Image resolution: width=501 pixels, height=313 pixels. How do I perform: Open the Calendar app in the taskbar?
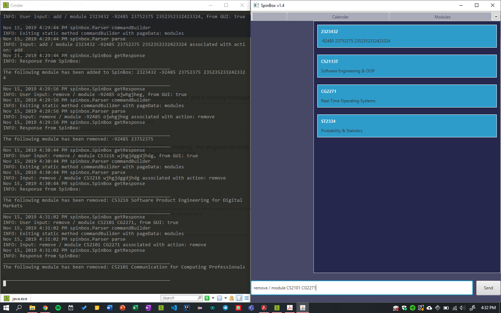tap(71, 308)
